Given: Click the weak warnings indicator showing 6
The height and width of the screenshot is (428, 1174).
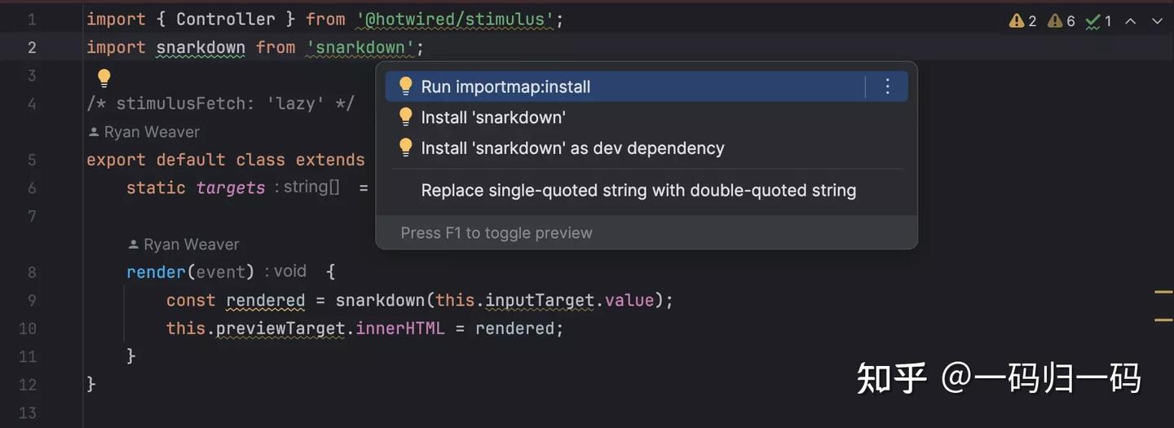Looking at the screenshot, I should tap(1061, 21).
